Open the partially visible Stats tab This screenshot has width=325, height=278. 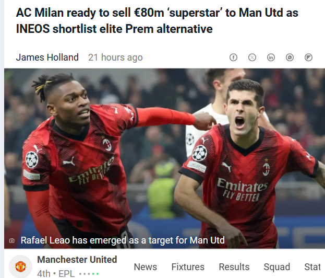tap(312, 267)
